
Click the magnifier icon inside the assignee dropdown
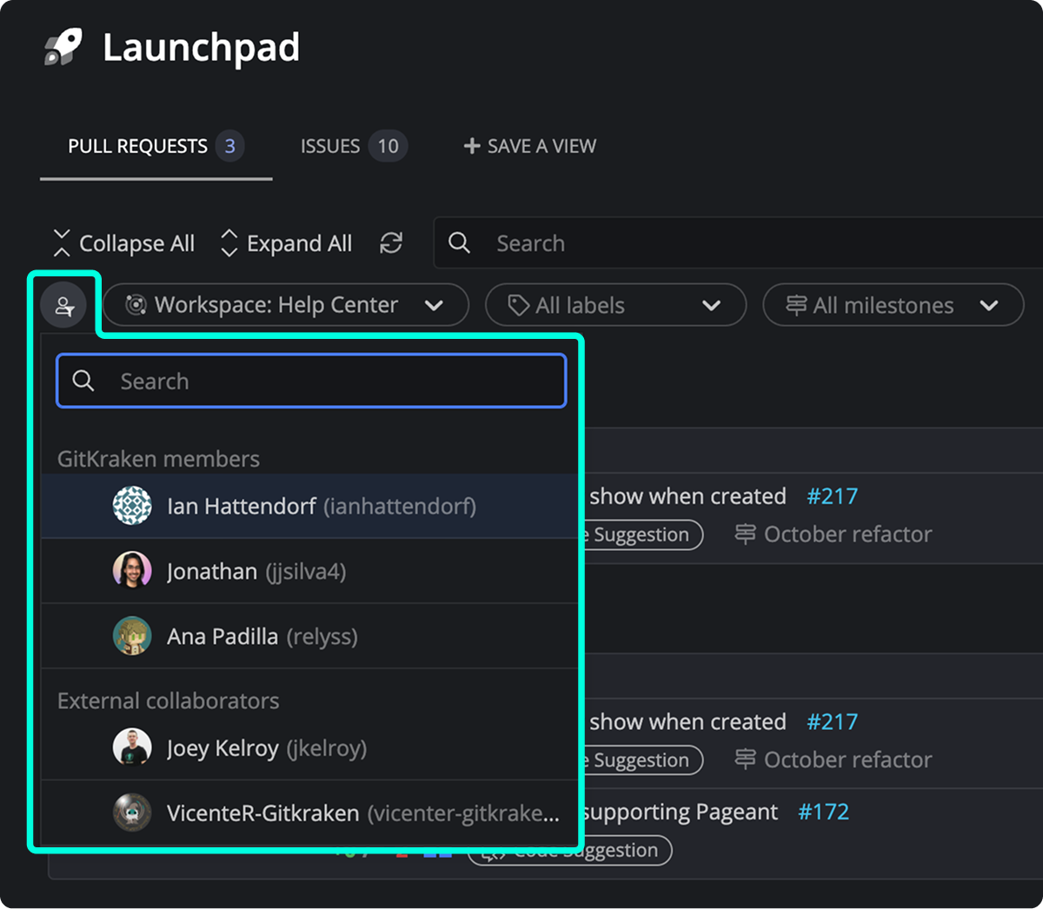(x=83, y=380)
